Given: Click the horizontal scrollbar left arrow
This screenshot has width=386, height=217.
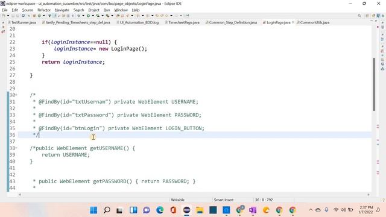Looking at the screenshot, I should (x=20, y=195).
